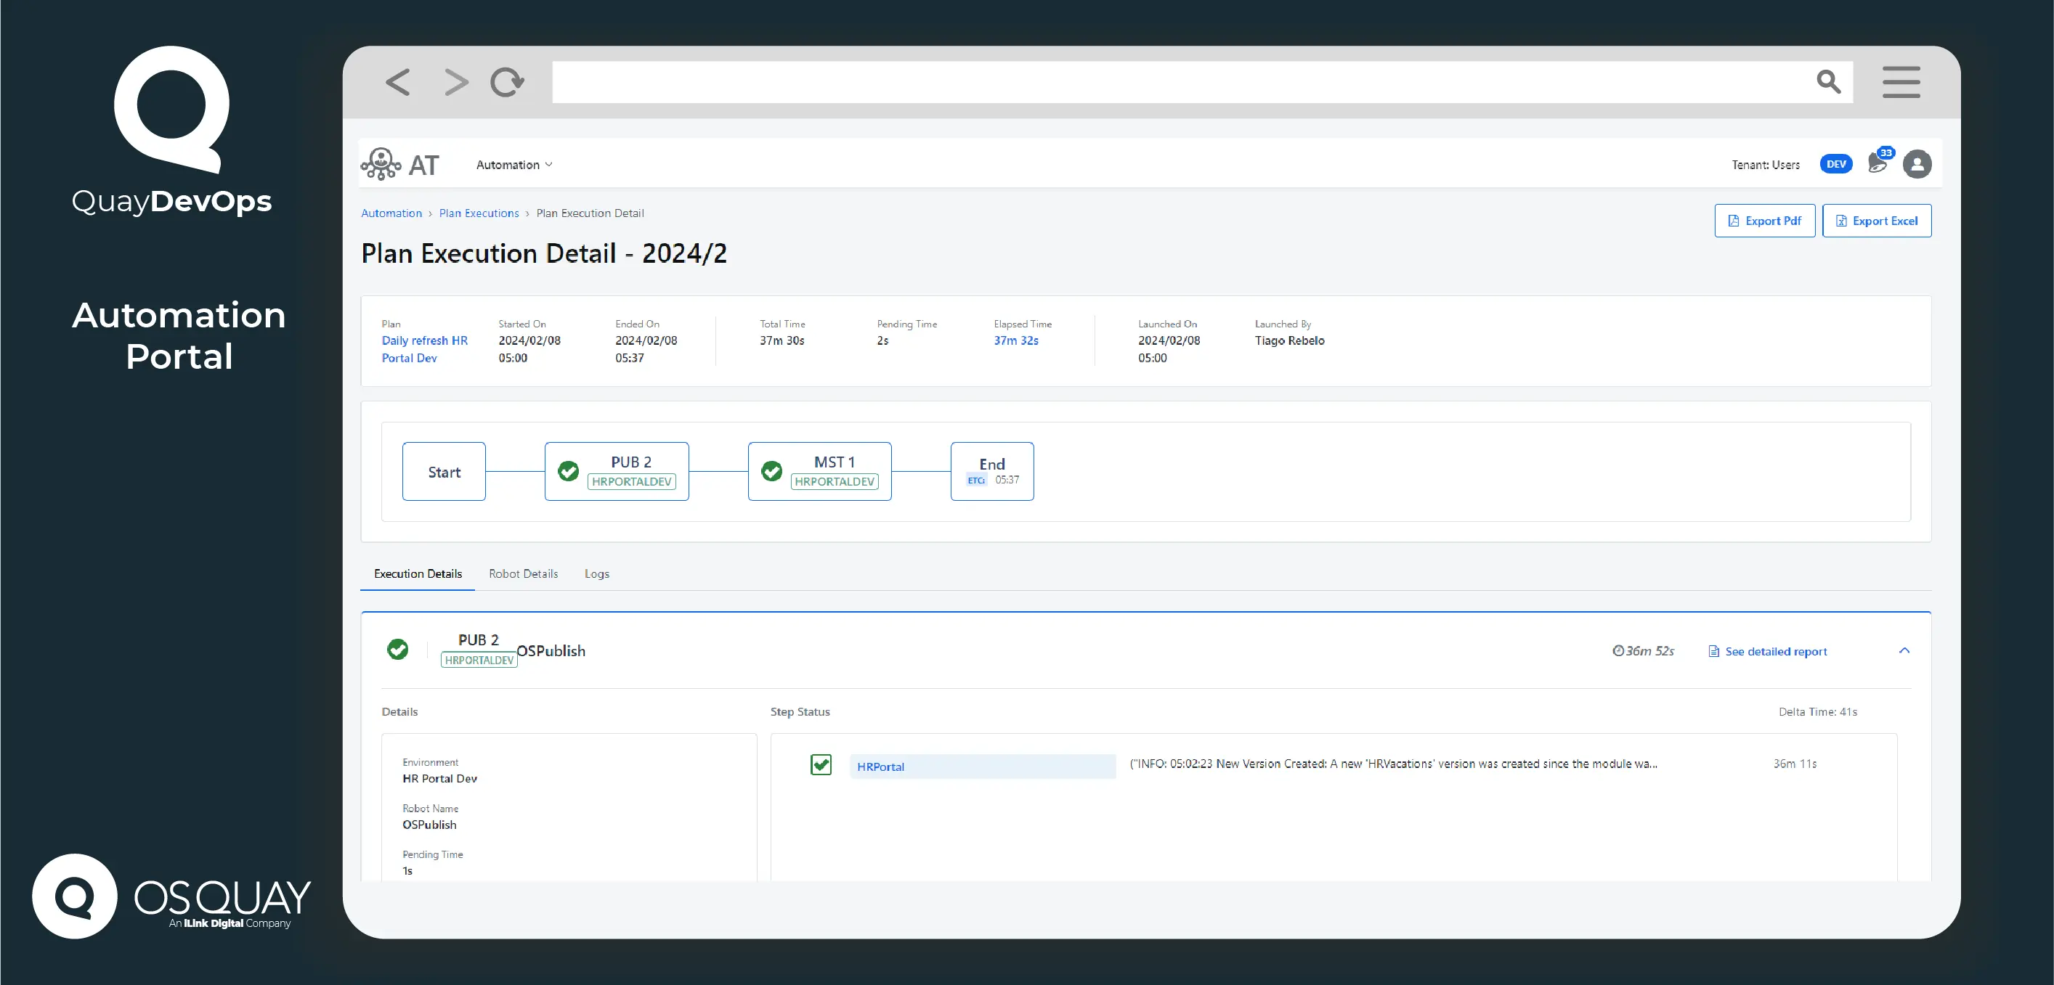The height and width of the screenshot is (985, 2054).
Task: Click the Export Excel button
Action: 1877,220
